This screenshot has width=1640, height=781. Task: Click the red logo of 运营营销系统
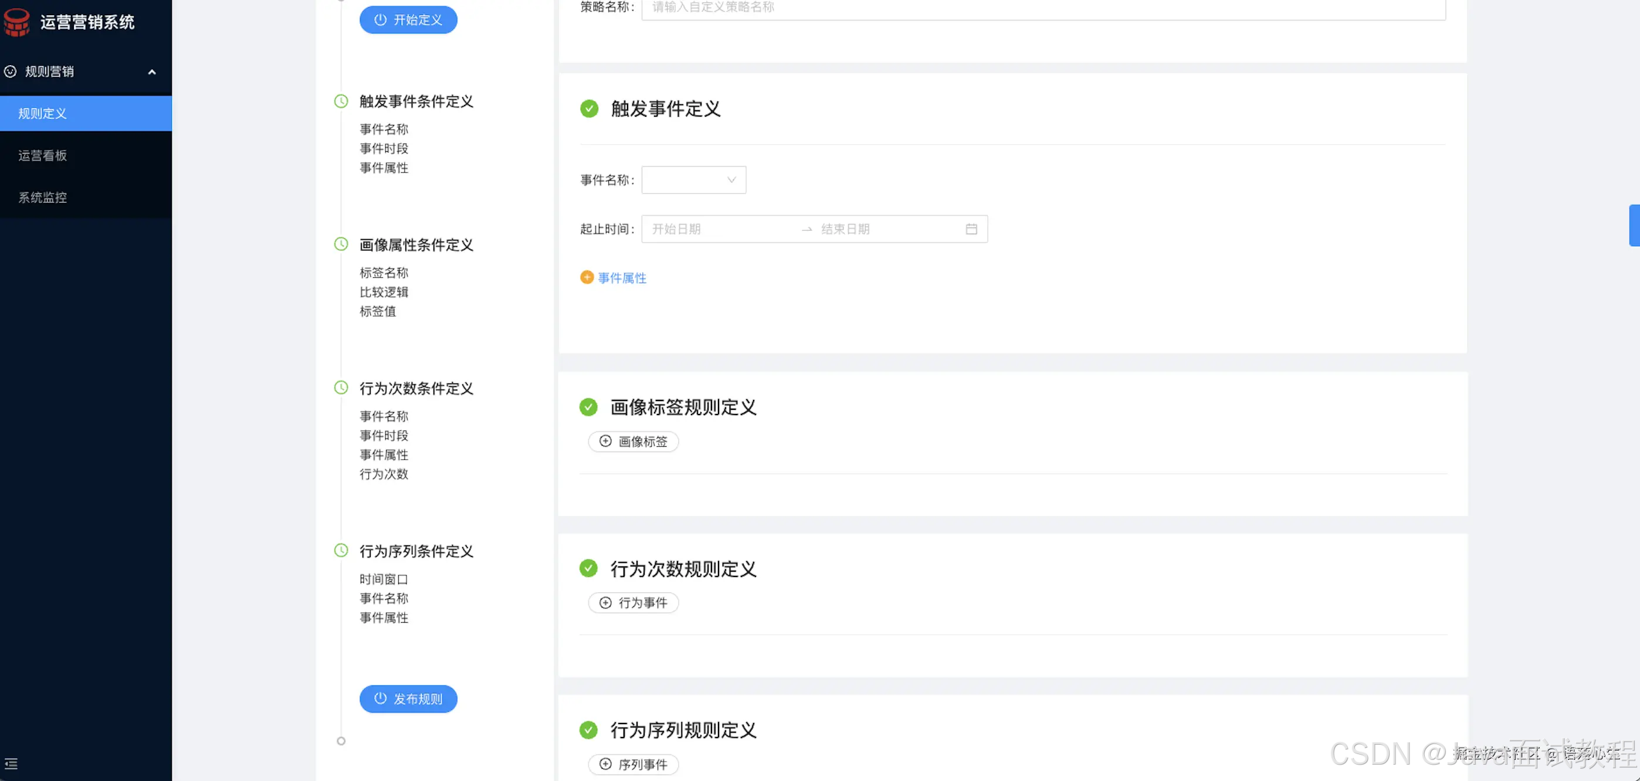(16, 22)
